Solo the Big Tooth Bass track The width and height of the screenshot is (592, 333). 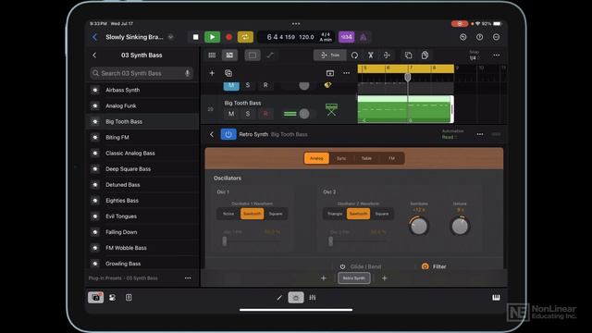click(248, 114)
